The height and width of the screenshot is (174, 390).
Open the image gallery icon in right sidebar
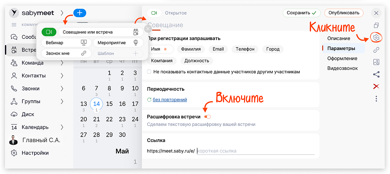376,62
